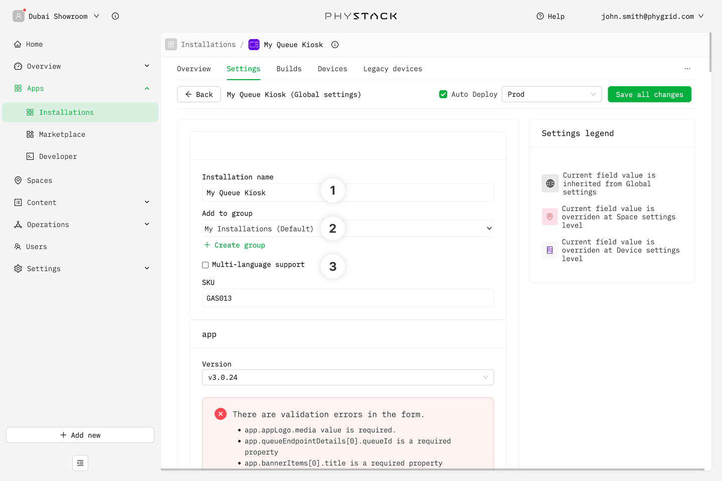Open the Version v3.0.24 dropdown
722x481 pixels.
[x=347, y=377]
